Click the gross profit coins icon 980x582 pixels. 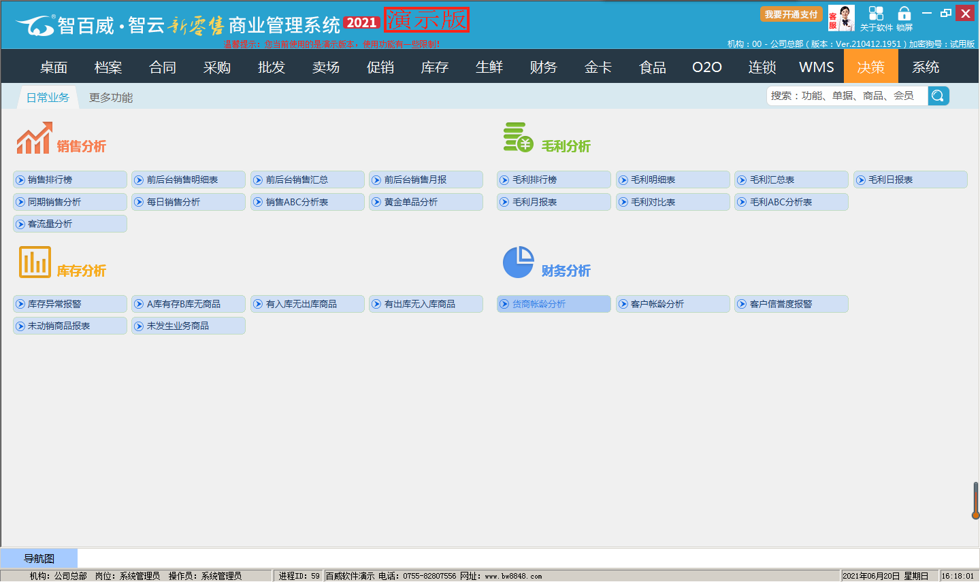(518, 137)
